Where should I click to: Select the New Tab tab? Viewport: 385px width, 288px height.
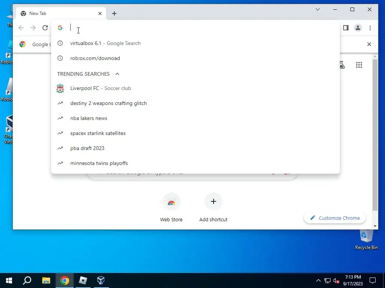click(61, 13)
